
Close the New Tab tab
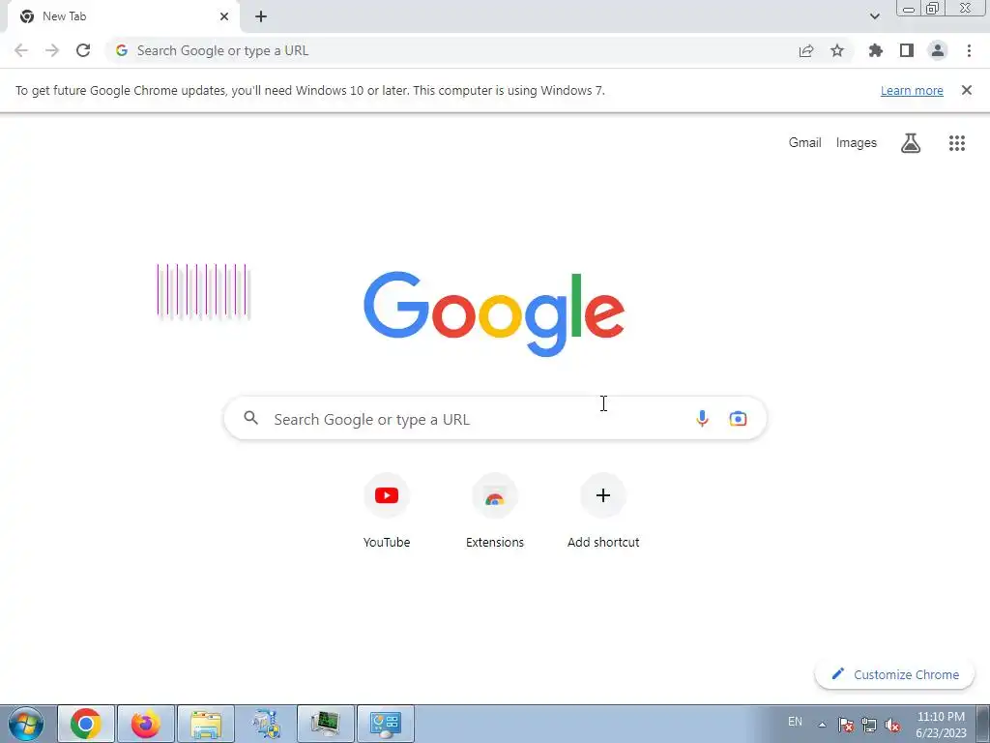coord(224,16)
